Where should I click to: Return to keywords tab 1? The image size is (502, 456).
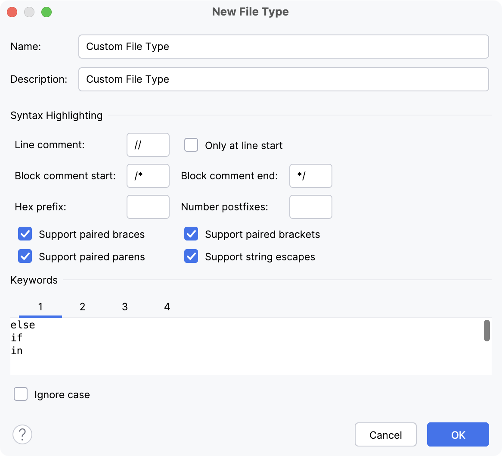tap(40, 307)
